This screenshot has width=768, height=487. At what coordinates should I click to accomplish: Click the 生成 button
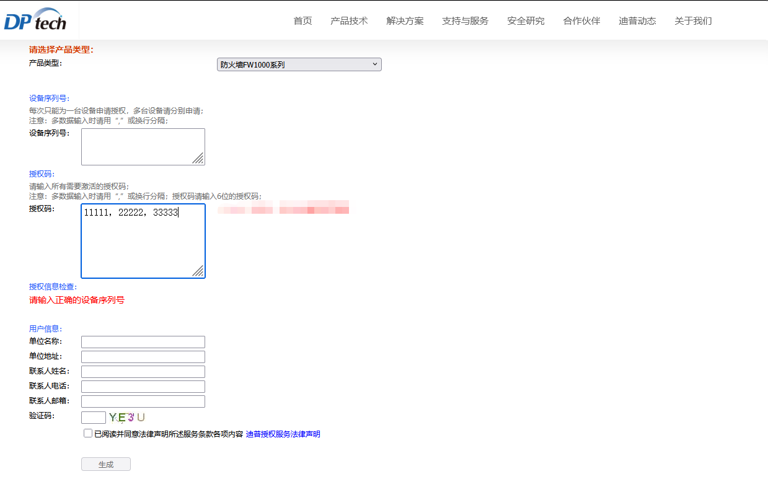(x=106, y=464)
